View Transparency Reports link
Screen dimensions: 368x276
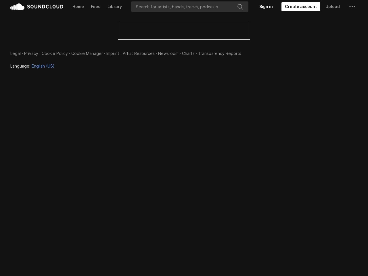pyautogui.click(x=219, y=53)
